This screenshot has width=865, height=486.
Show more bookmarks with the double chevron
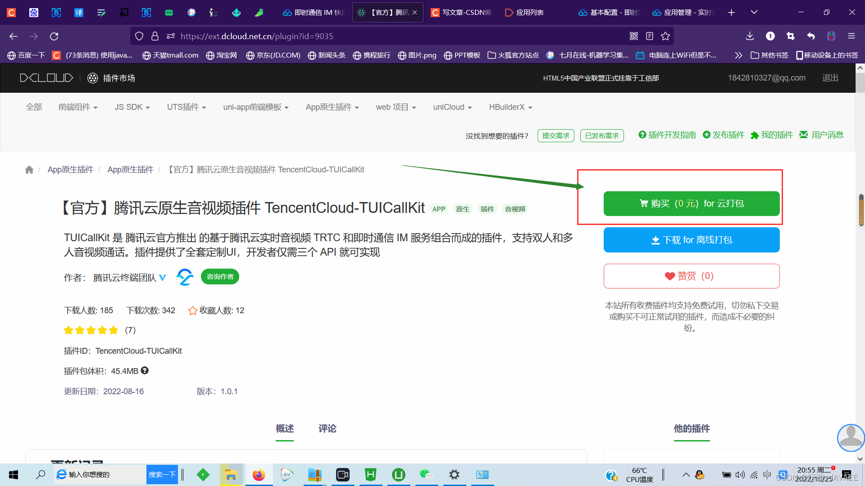pyautogui.click(x=738, y=55)
